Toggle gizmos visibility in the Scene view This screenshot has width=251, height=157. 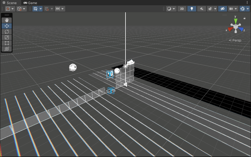click(x=243, y=9)
